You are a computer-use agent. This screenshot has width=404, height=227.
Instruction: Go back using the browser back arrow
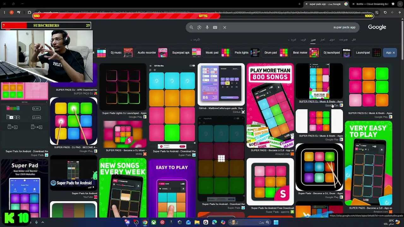[x=399, y=13]
